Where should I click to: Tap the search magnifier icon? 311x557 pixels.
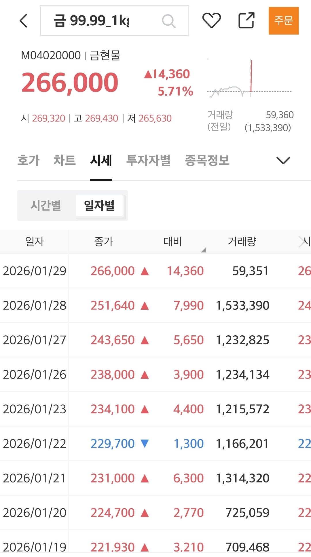click(169, 21)
